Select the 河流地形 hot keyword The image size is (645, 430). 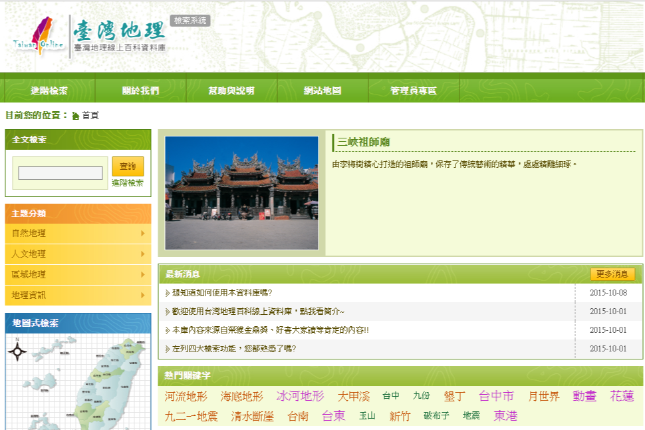point(186,396)
